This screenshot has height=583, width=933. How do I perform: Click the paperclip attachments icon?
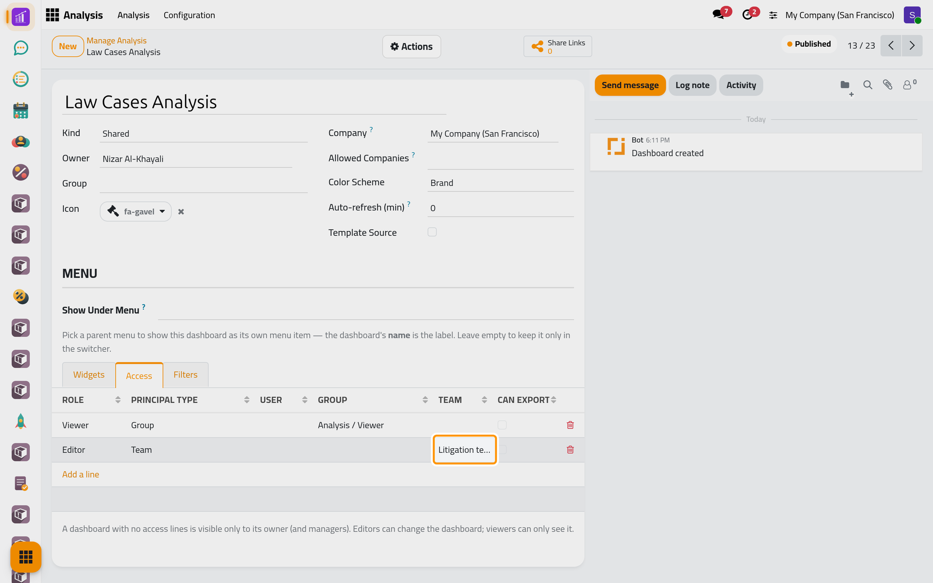(888, 85)
